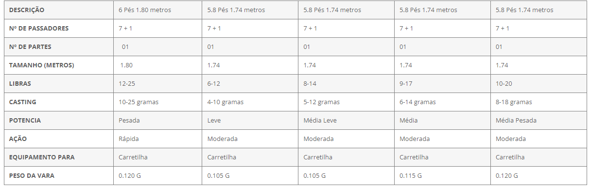Viewport: 591px width, 187px height.
Task: Select the CASTING row label
Action: tap(58, 102)
